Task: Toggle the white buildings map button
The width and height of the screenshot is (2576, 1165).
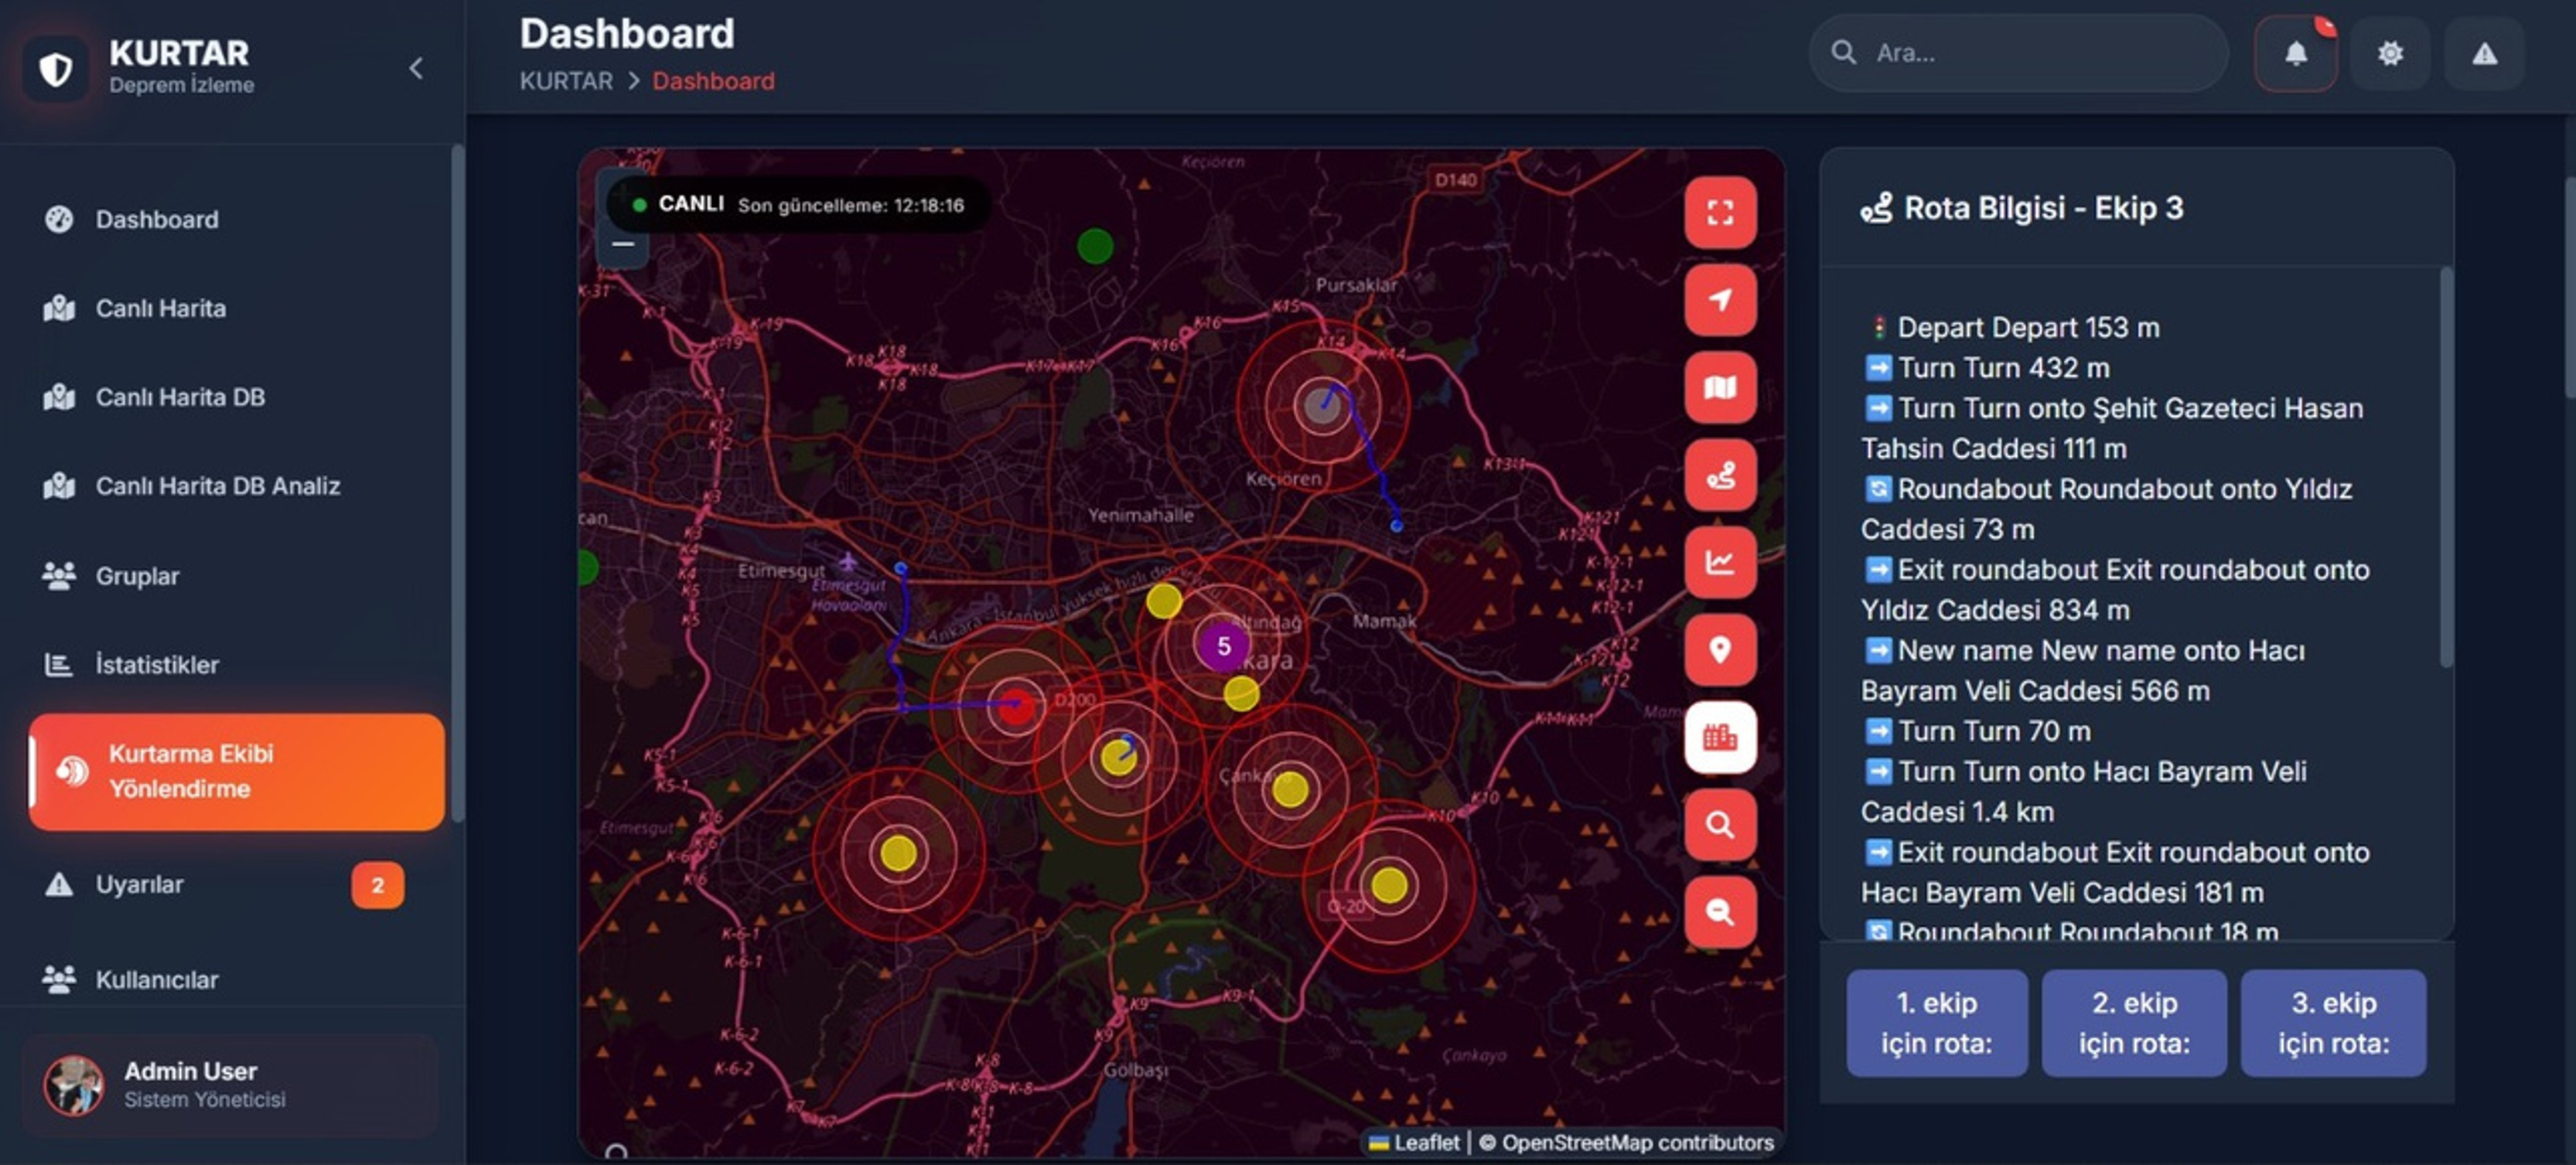Action: (x=1719, y=738)
